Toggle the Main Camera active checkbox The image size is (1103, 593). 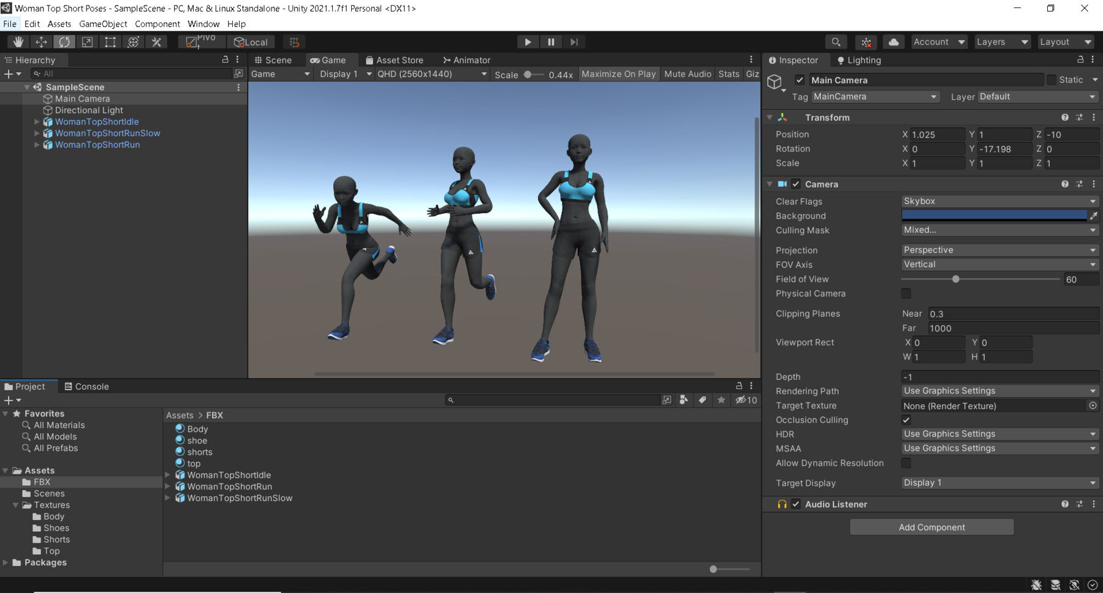(800, 80)
